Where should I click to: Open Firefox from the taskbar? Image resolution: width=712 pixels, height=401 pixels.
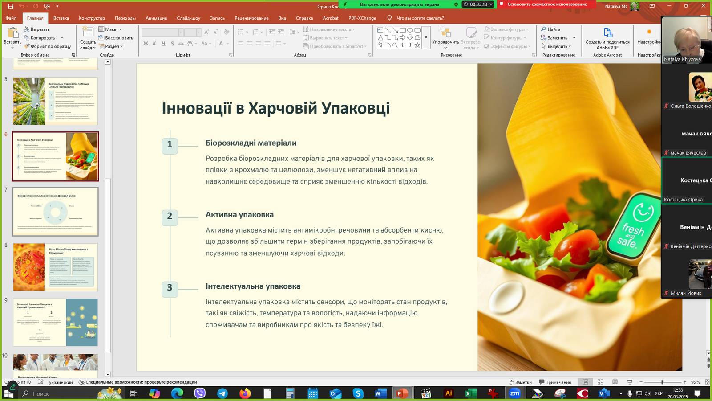pos(245,393)
